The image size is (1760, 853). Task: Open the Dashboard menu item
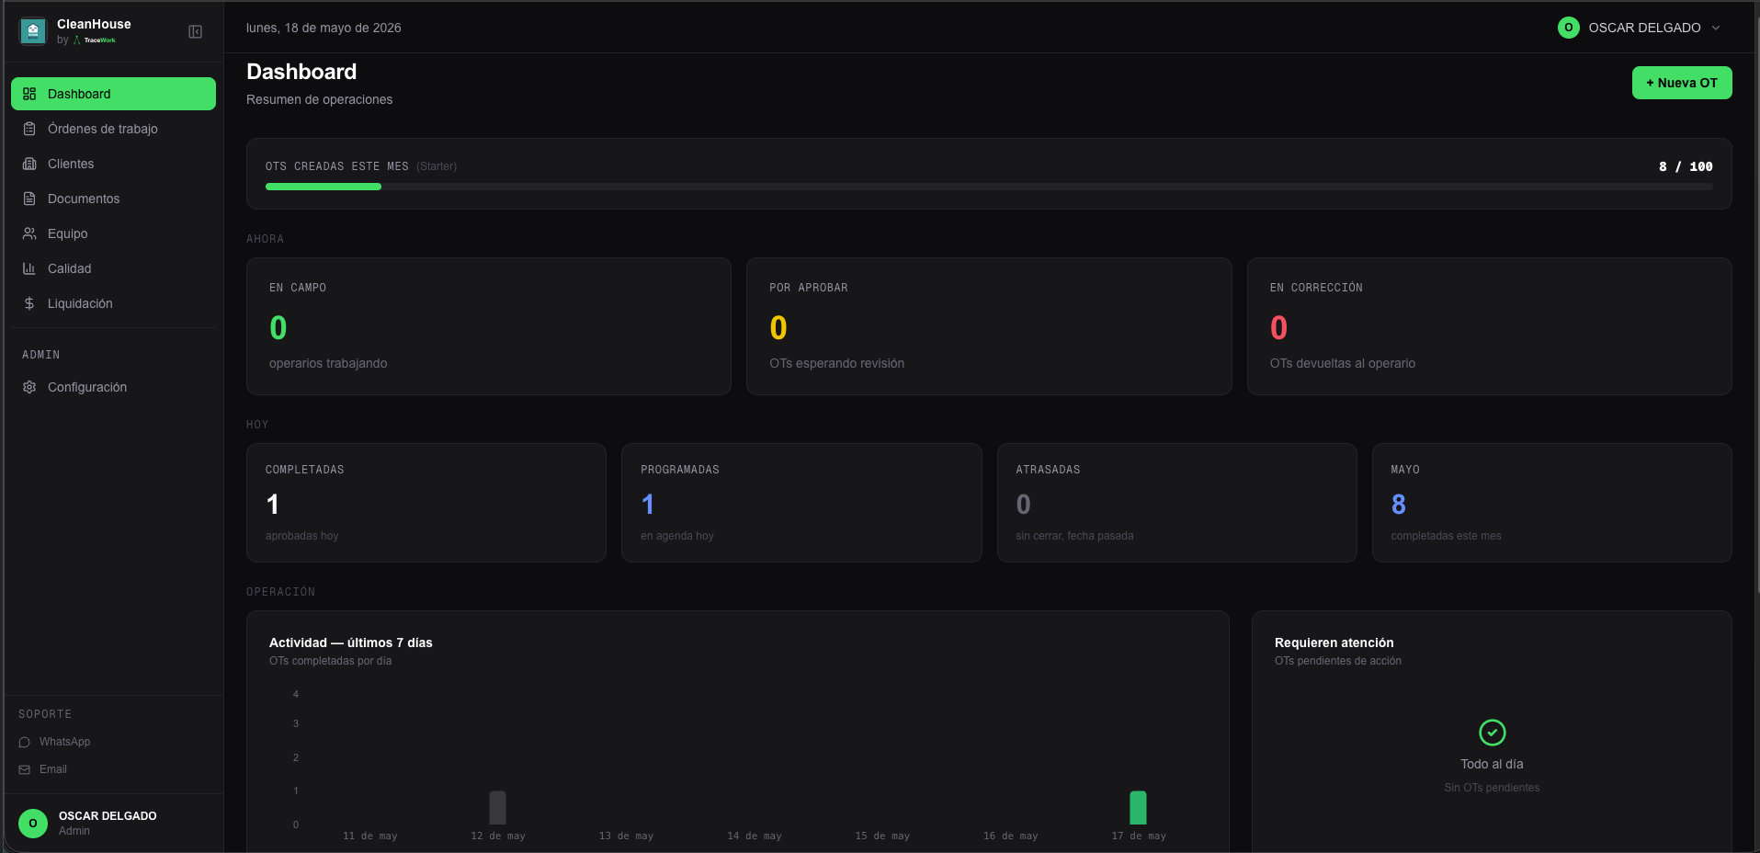point(113,94)
